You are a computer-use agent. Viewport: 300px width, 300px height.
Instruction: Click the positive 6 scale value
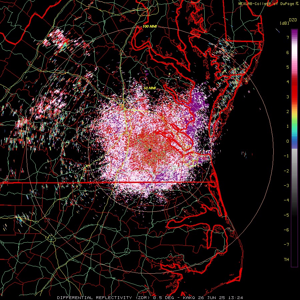288,52
